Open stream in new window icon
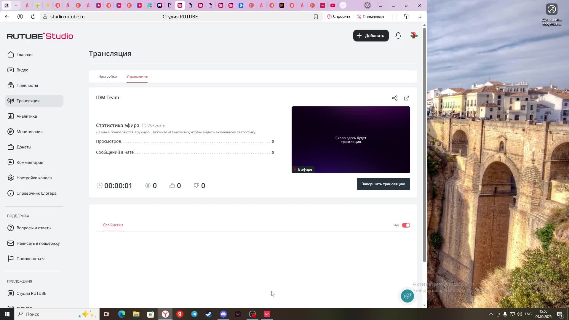 click(x=407, y=98)
